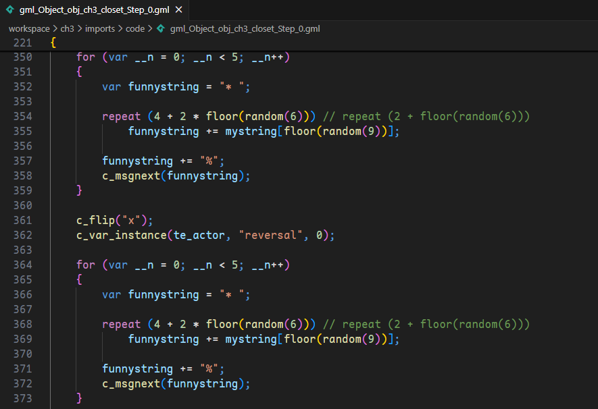Image resolution: width=598 pixels, height=409 pixels.
Task: Click the "reversal" string on line 362
Action: [x=270, y=236]
